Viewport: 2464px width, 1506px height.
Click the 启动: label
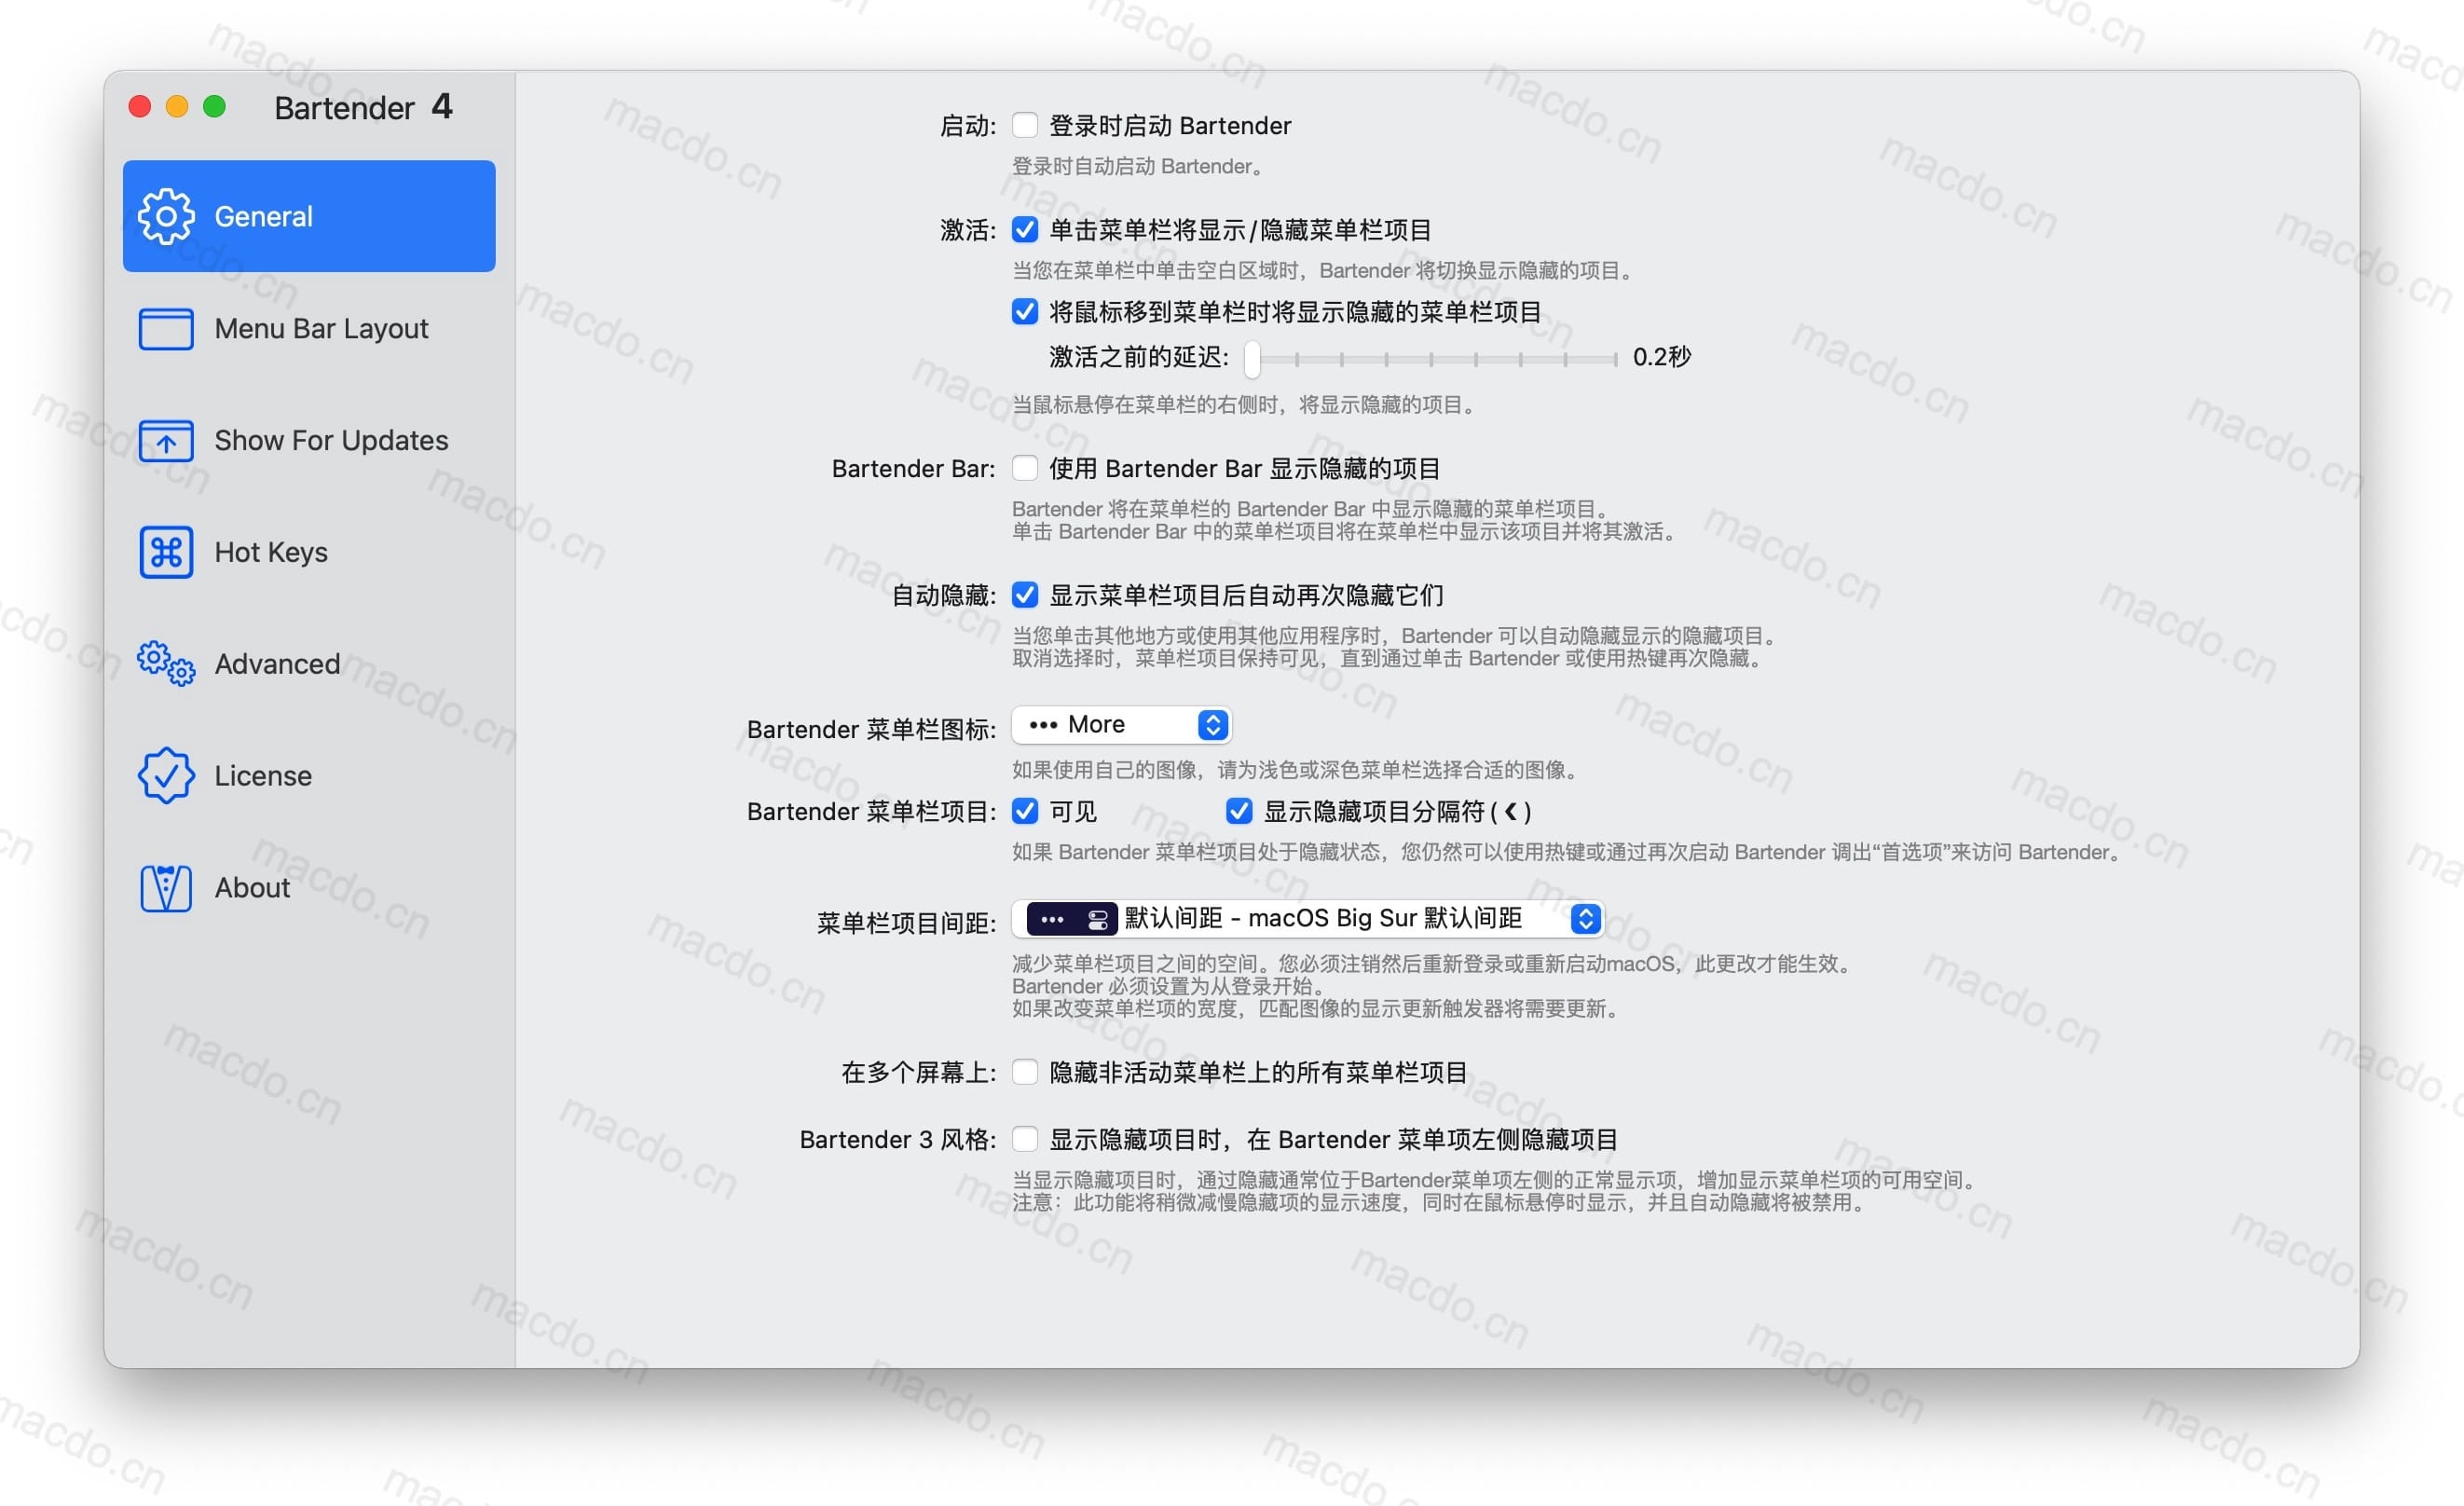pyautogui.click(x=967, y=126)
